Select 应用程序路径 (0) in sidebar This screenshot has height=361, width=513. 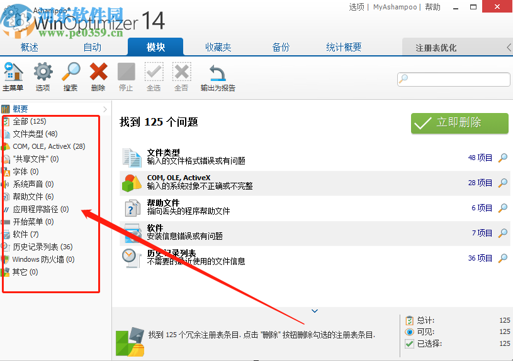40,210
